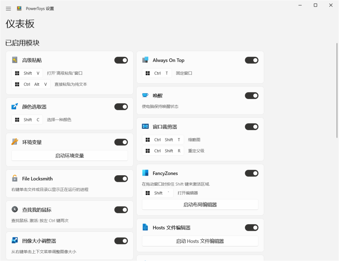This screenshot has width=339, height=261.
Task: Click the 唤醒 coffee cup icon
Action: (x=145, y=95)
